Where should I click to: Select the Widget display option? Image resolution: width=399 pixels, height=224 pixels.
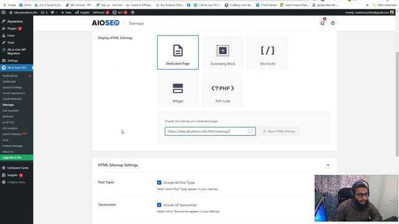pyautogui.click(x=178, y=90)
